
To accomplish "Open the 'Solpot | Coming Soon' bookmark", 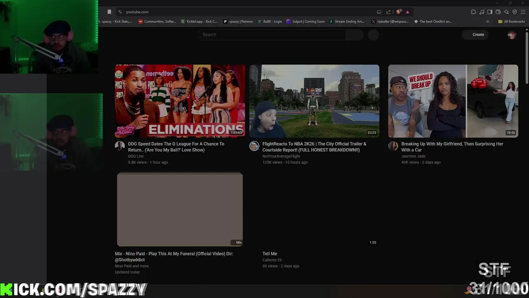I will pos(306,22).
